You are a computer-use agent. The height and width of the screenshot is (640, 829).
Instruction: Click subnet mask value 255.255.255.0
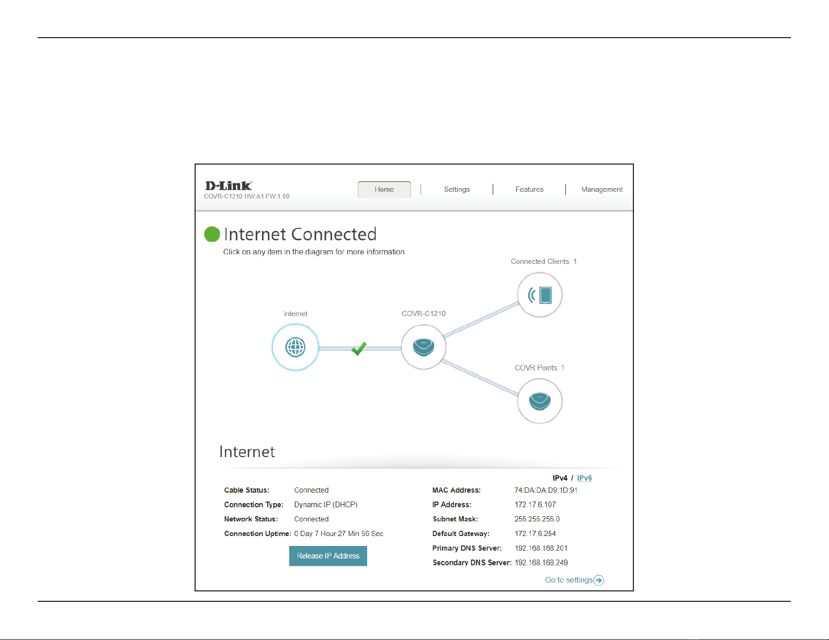coord(537,519)
